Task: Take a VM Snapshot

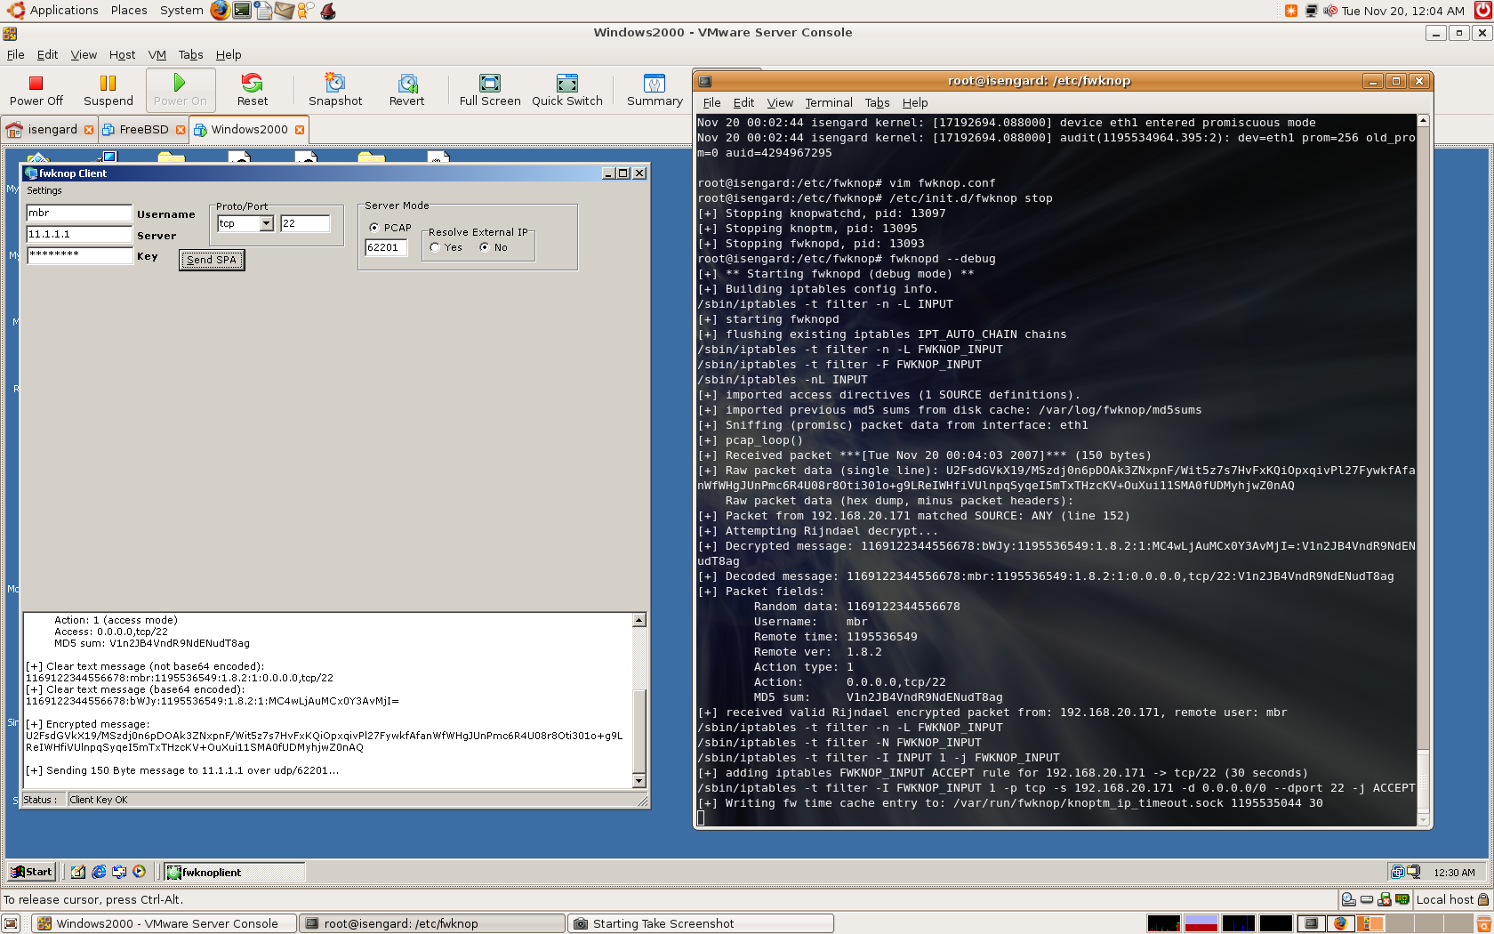Action: click(335, 90)
